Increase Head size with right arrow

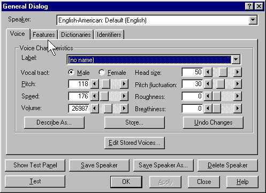pos(238,72)
